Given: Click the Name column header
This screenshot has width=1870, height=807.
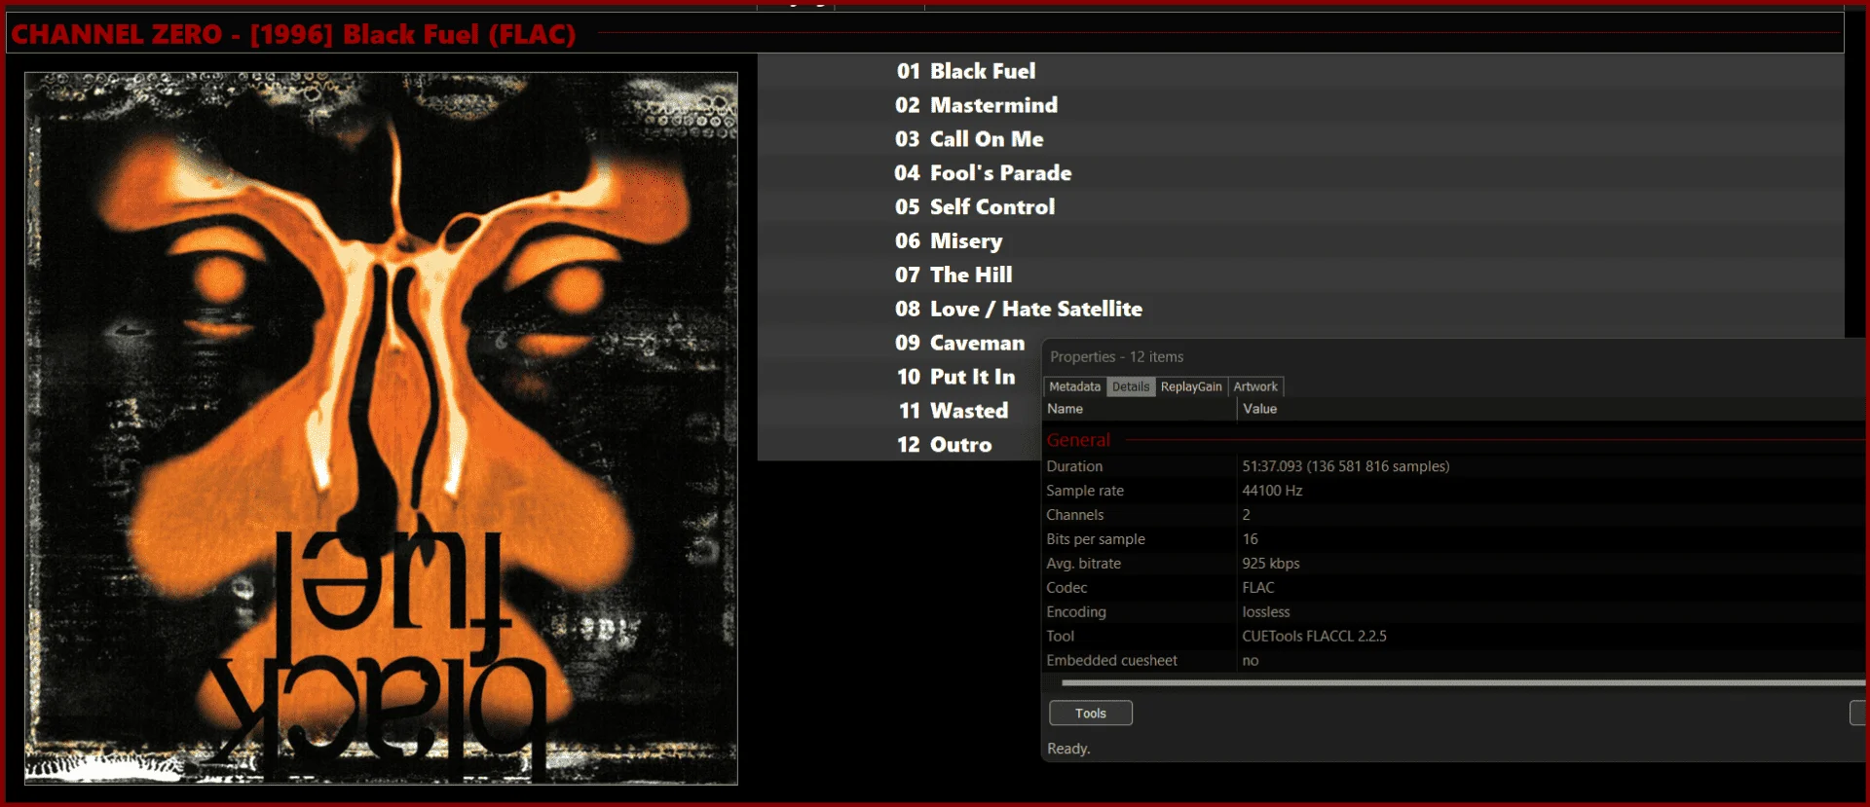Looking at the screenshot, I should (x=1139, y=409).
